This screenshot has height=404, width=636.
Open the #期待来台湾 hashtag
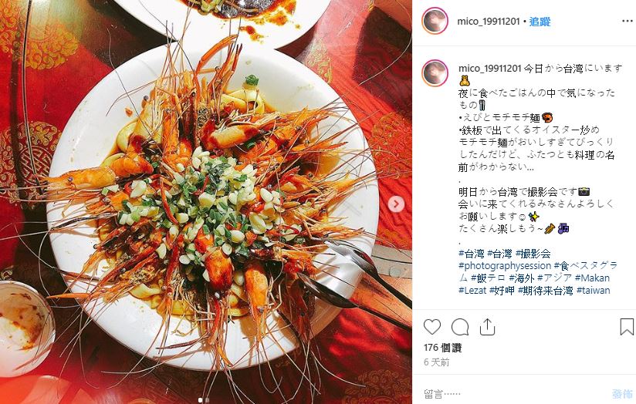tap(545, 290)
